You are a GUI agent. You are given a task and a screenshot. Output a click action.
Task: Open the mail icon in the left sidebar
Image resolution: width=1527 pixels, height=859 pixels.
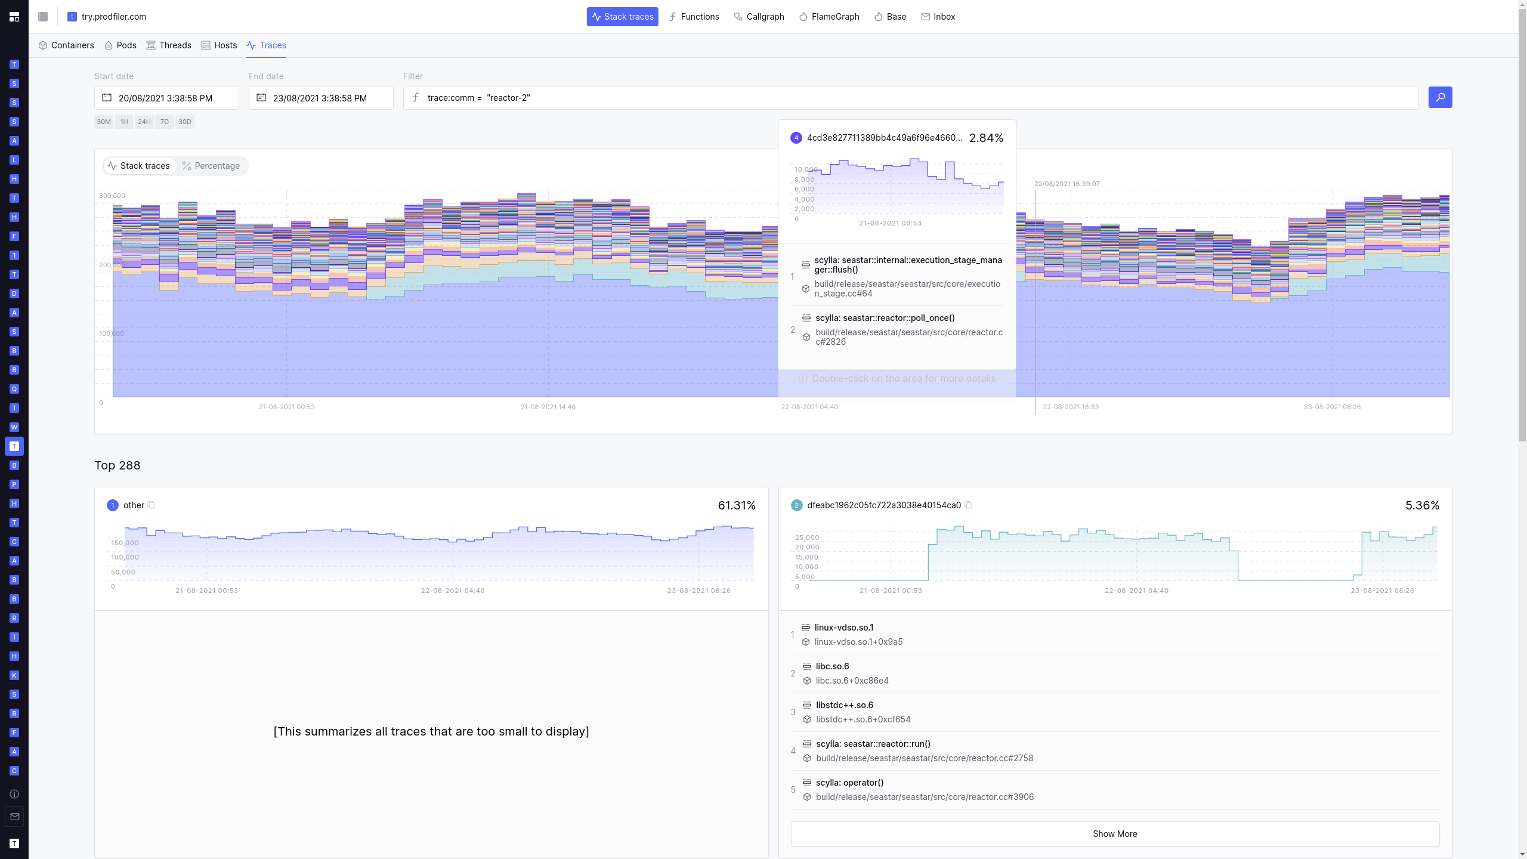[14, 817]
